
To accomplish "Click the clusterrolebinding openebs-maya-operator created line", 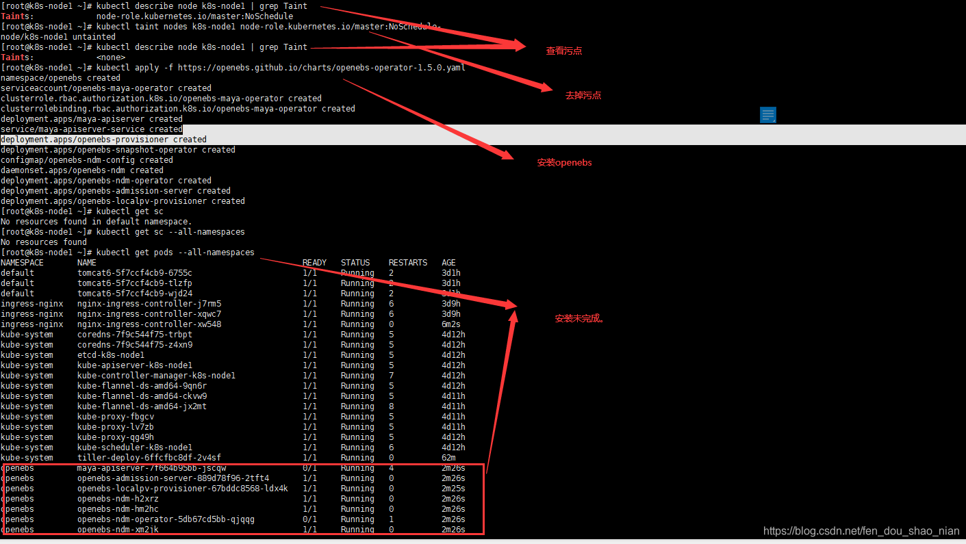I will point(178,109).
